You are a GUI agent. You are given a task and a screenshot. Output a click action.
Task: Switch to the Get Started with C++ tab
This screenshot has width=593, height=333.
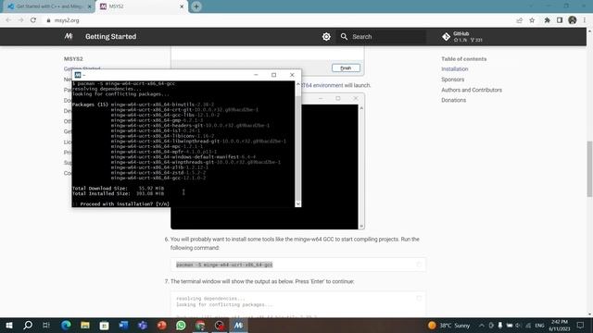tap(49, 6)
